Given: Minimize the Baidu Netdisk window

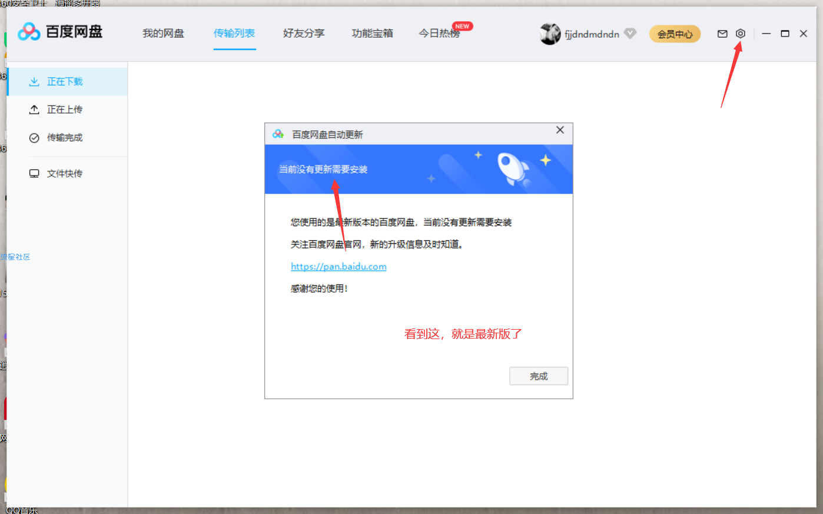Looking at the screenshot, I should click(x=766, y=34).
